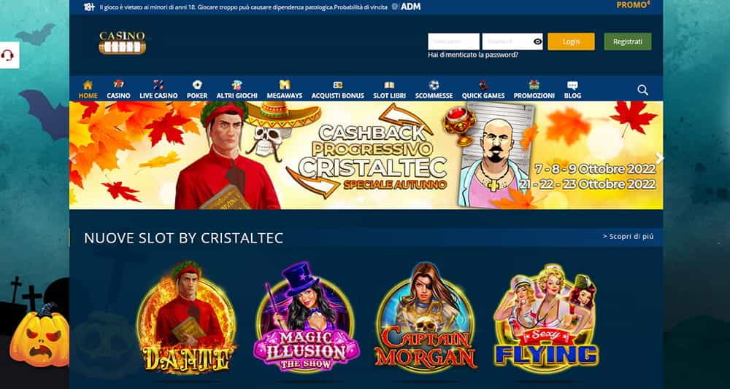Image resolution: width=730 pixels, height=389 pixels.
Task: Go to the Scommesse section
Action: pyautogui.click(x=434, y=90)
